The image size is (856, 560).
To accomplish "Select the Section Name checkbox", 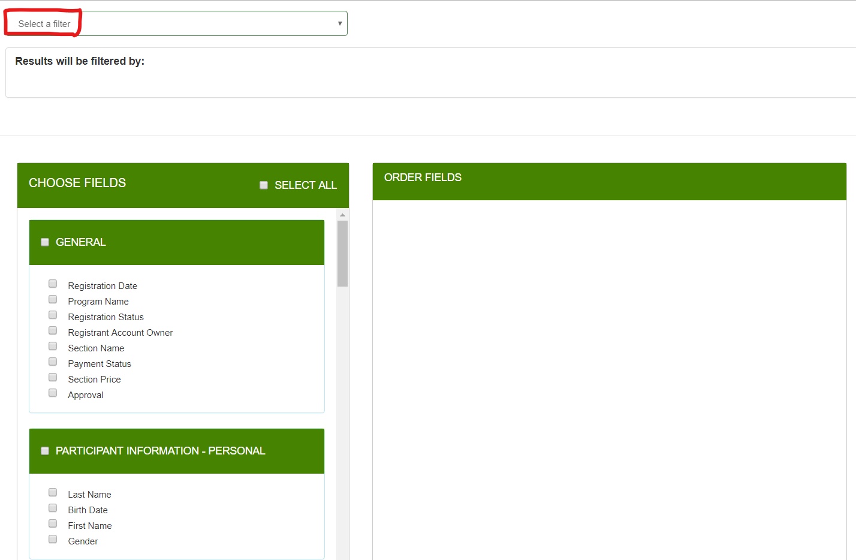I will (52, 345).
